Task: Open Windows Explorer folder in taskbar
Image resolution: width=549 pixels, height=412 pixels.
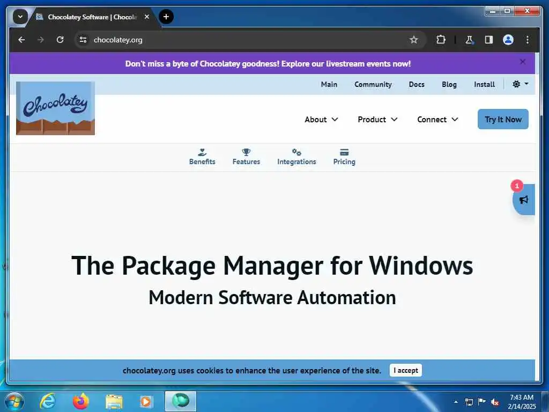Action: [114, 402]
